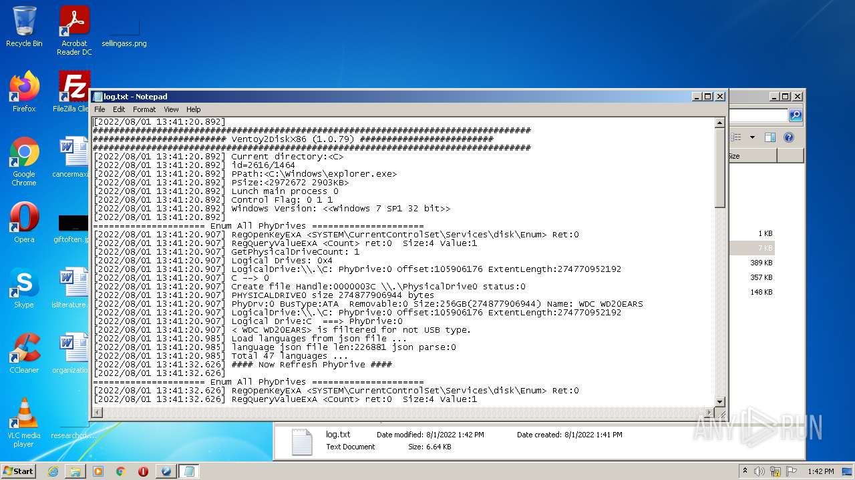Launch Windows Media Player from taskbar

coord(98,471)
